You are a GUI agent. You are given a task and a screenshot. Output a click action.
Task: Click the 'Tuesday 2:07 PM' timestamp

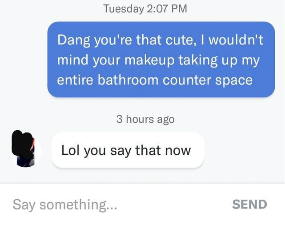pyautogui.click(x=145, y=9)
